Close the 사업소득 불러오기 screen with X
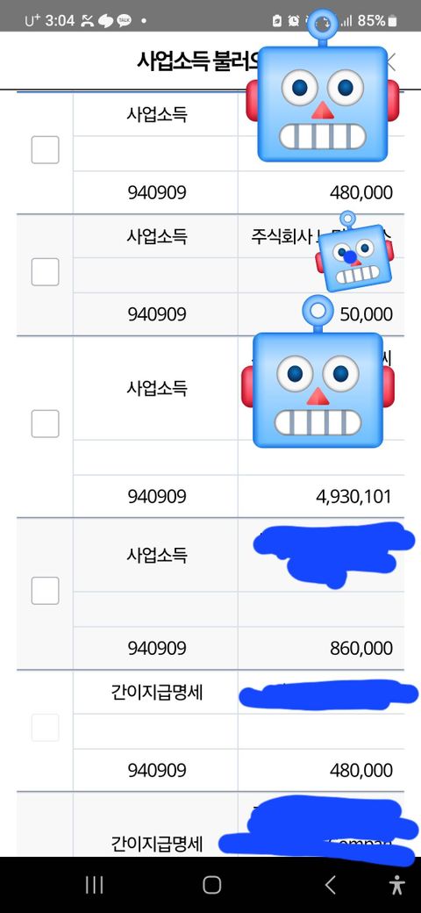This screenshot has width=421, height=913. click(391, 61)
